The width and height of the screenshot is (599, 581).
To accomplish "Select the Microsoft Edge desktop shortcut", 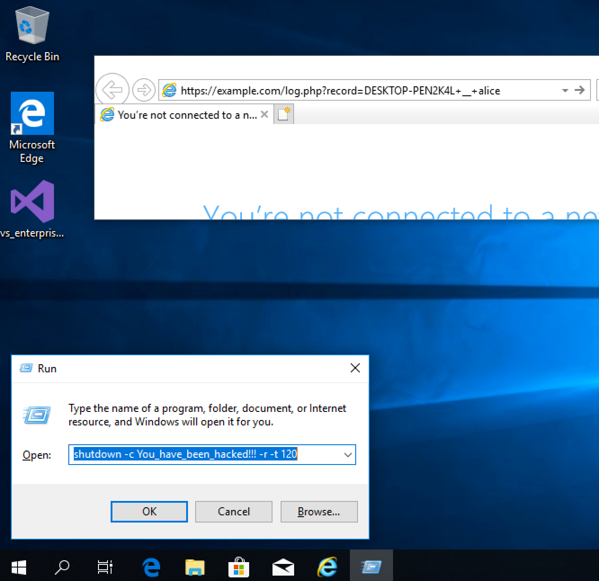I will (x=32, y=128).
